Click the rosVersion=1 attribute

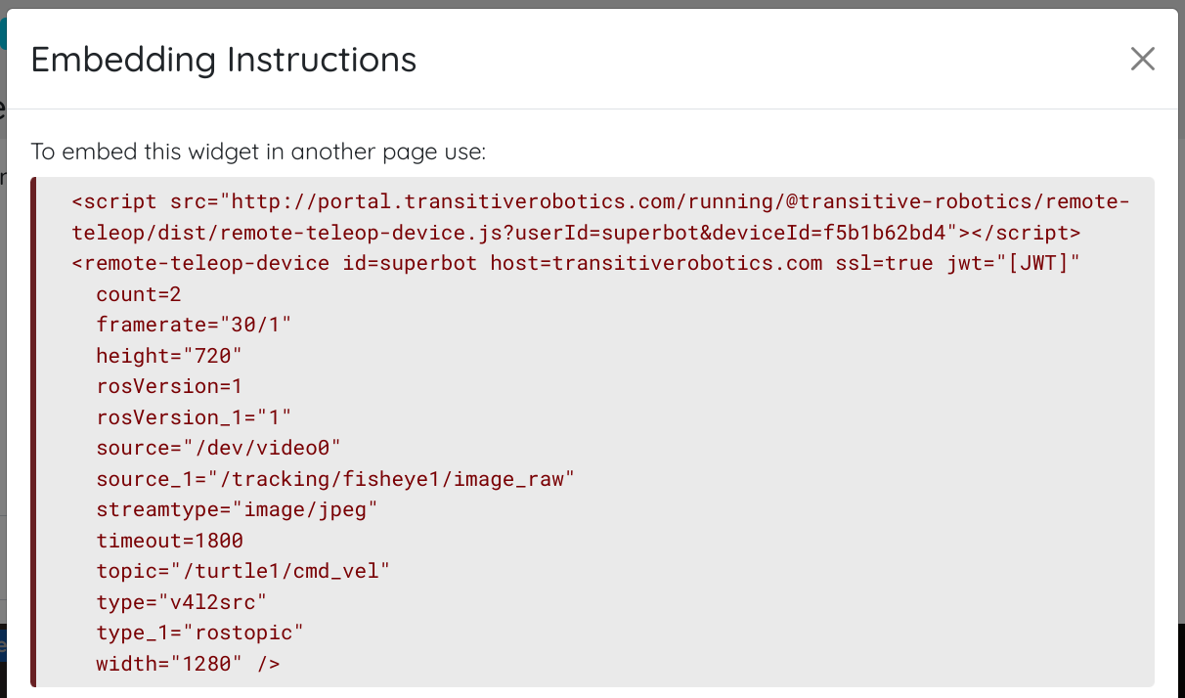tap(168, 385)
